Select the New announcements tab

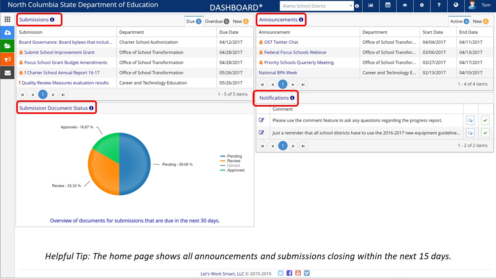pyautogui.click(x=480, y=21)
